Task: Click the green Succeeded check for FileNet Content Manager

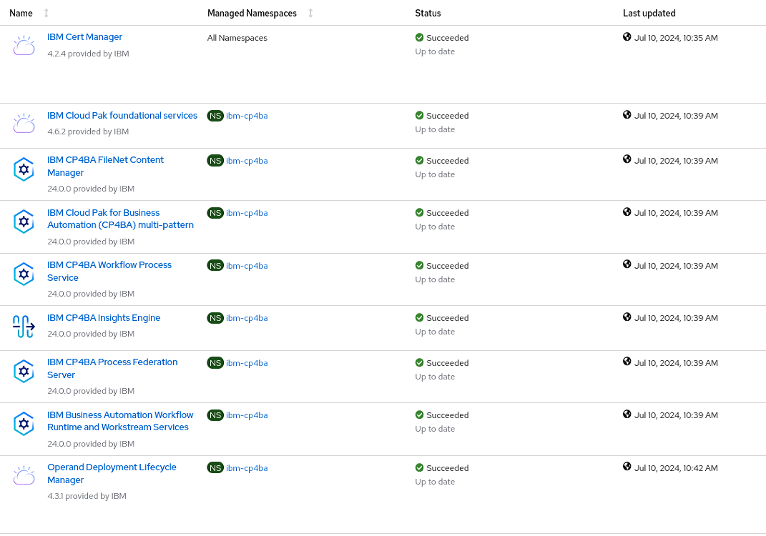Action: [x=419, y=160]
